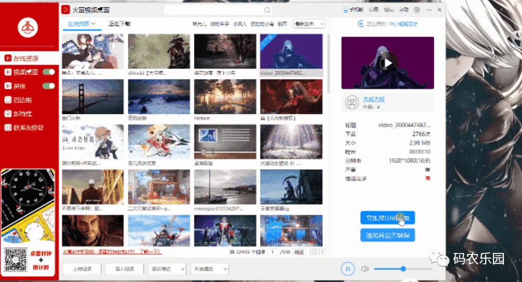The image size is (522, 282).
Task: Click the 你的名字 hot search tag
Action: click(220, 24)
